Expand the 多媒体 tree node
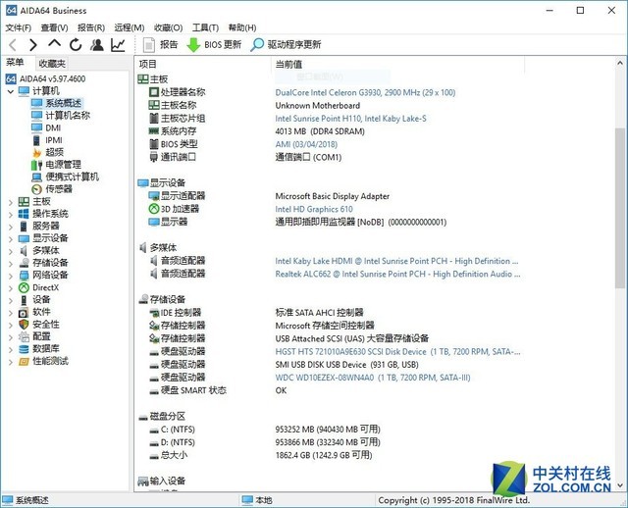This screenshot has height=508, width=628. click(x=11, y=251)
